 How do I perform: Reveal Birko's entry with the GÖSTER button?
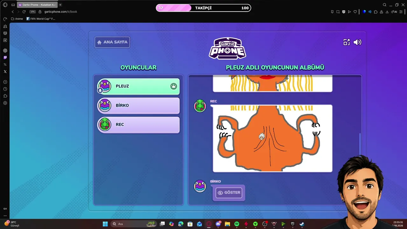(x=229, y=192)
